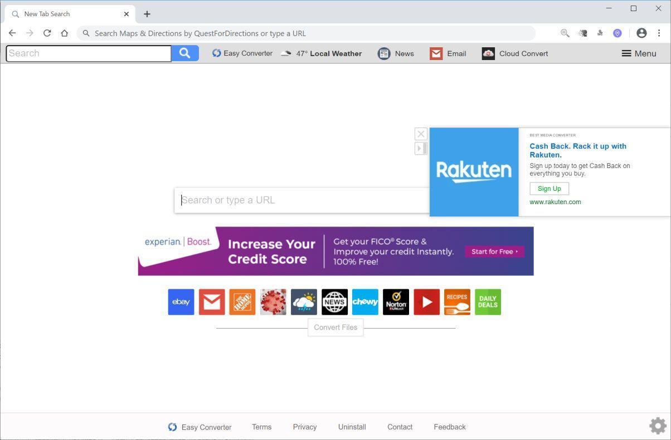The height and width of the screenshot is (440, 671).
Task: Open the Uninstall footer link
Action: (x=352, y=427)
